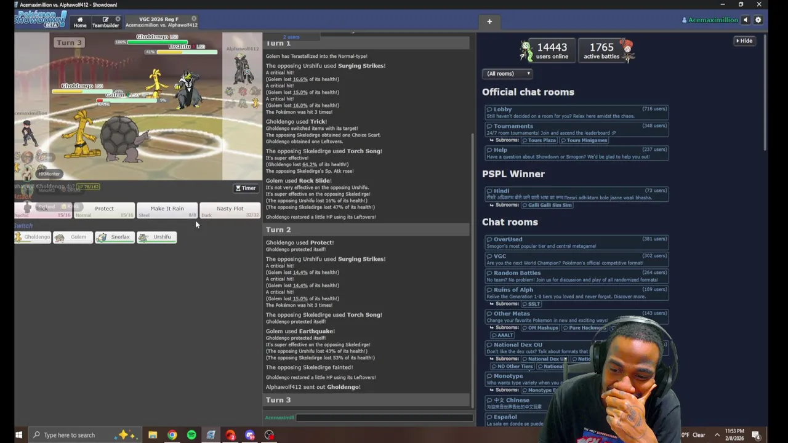
Task: Join the Tournaments chat room
Action: (x=577, y=129)
